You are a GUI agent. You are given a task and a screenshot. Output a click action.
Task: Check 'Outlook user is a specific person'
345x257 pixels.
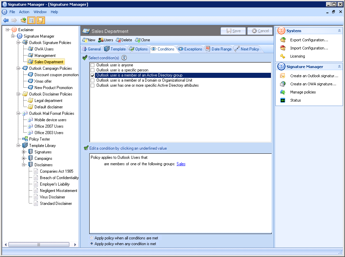pyautogui.click(x=93, y=70)
